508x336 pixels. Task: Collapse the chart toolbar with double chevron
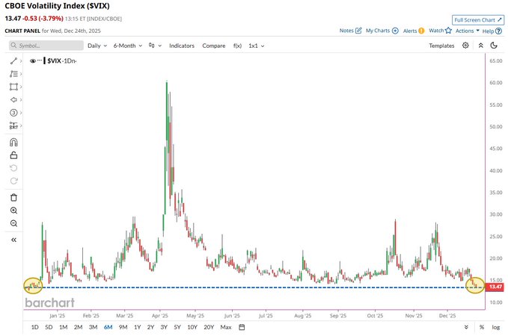(481, 46)
